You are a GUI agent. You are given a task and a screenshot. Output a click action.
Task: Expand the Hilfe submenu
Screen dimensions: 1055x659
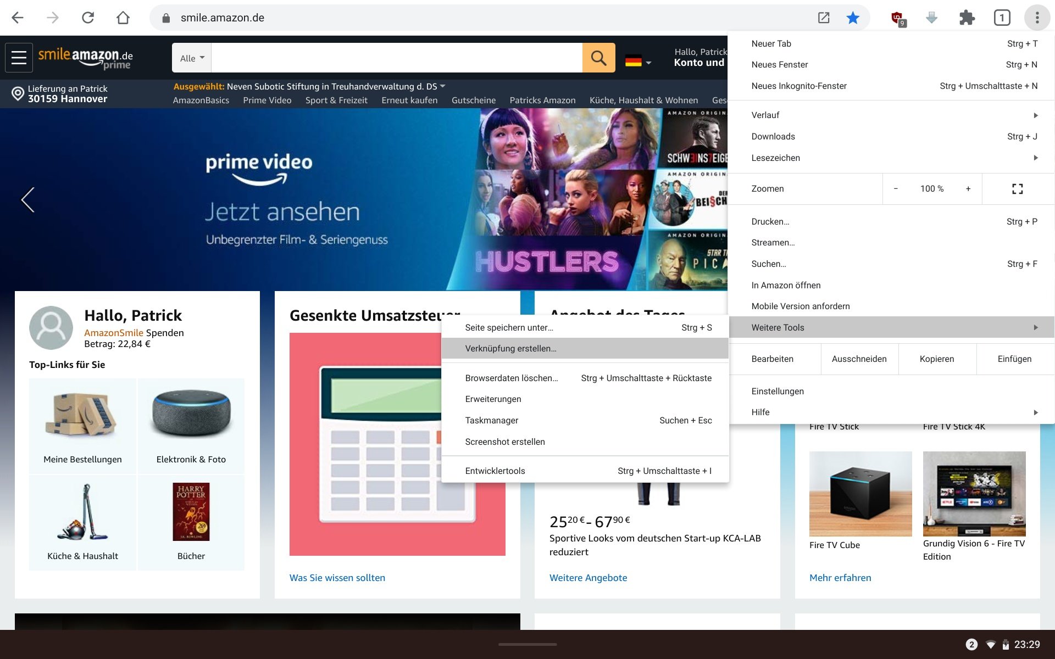point(891,412)
